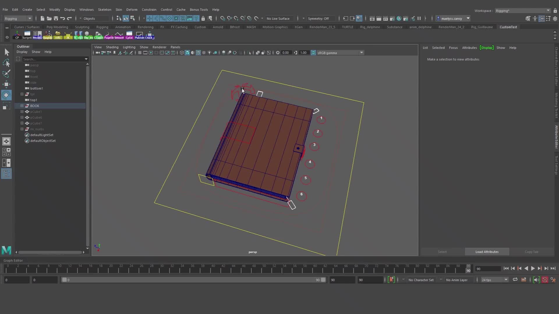Pause Viewport 2.0 with the pause icon
Viewport: 559px width, 314px height.
click(x=419, y=18)
